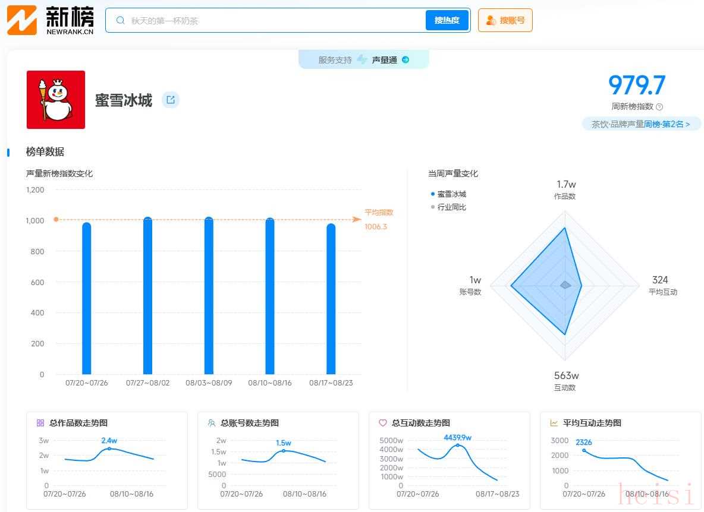Click the 声量通 arrow icon
This screenshot has width=704, height=512.
tap(406, 59)
